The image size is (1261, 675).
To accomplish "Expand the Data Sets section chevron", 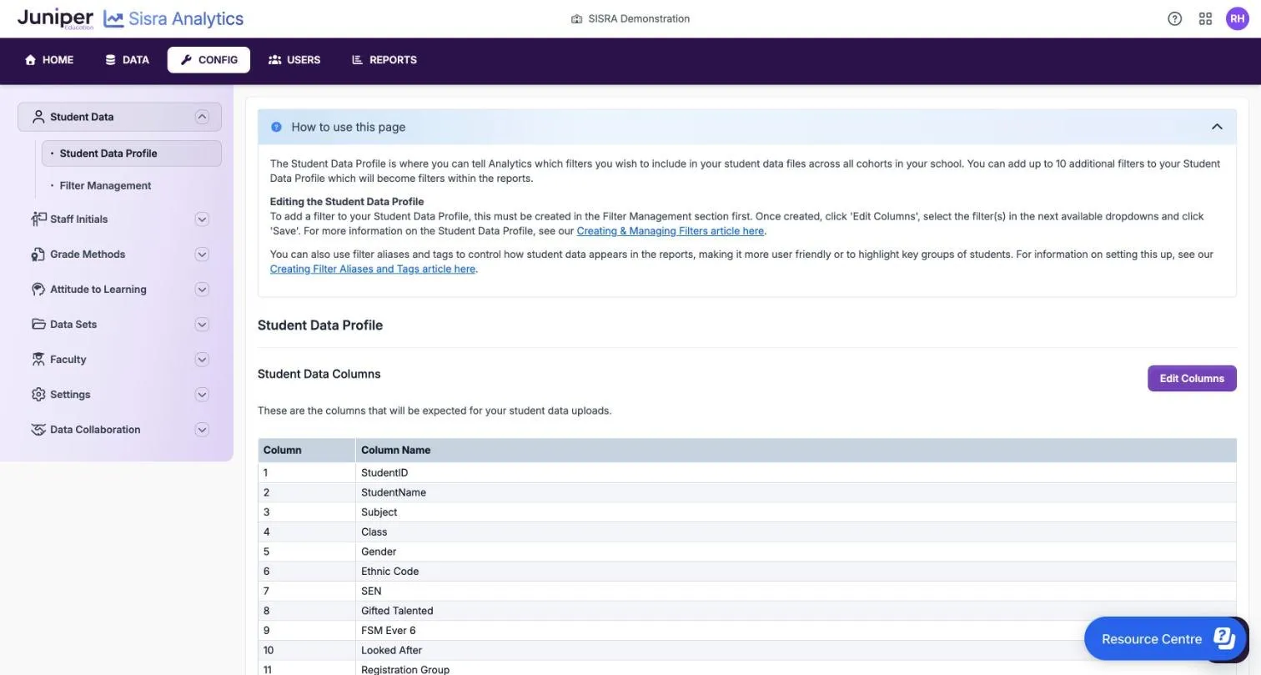I will pos(202,324).
